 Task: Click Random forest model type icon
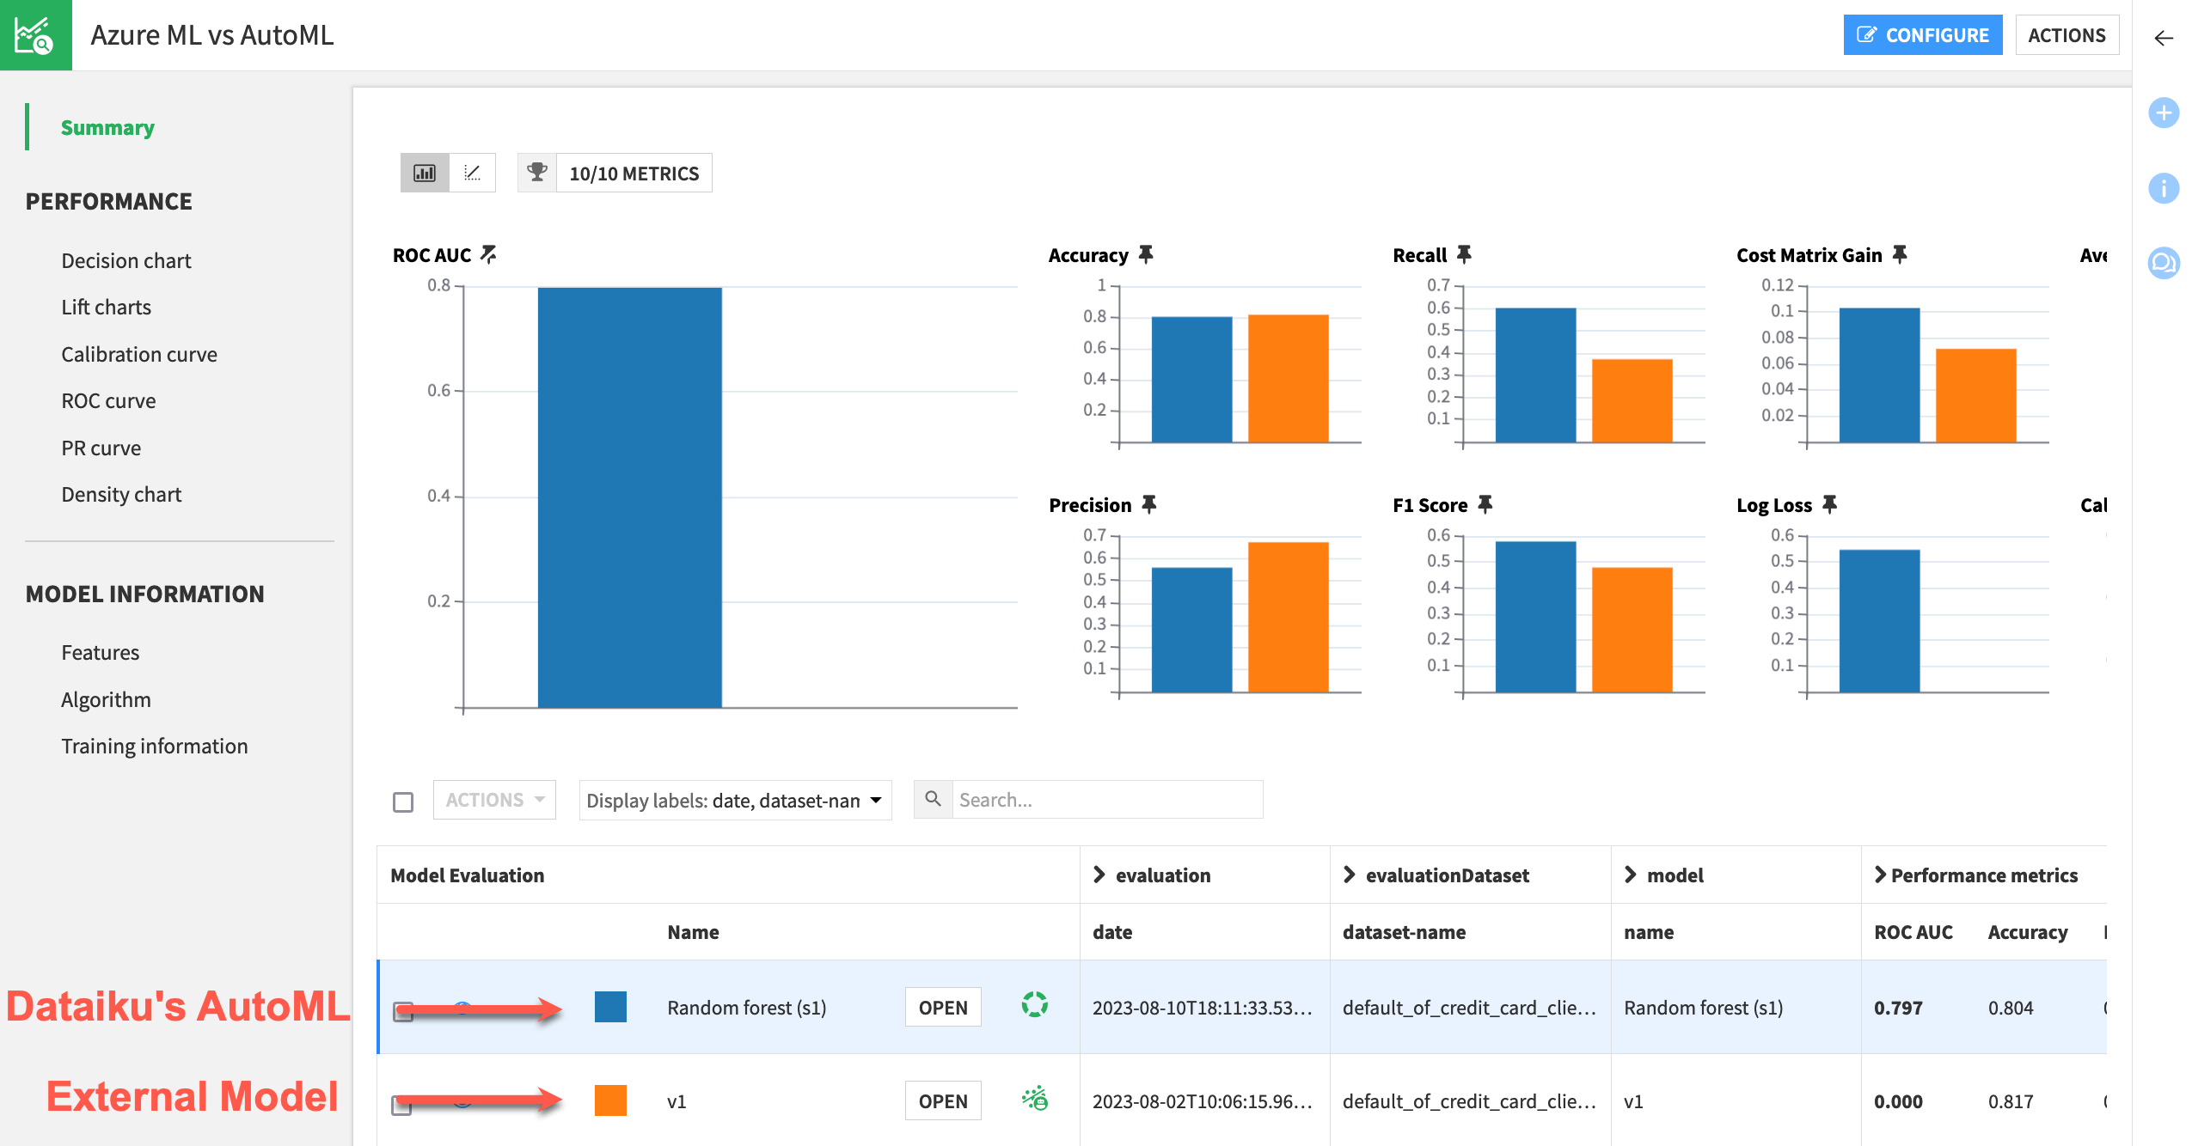[1035, 1004]
